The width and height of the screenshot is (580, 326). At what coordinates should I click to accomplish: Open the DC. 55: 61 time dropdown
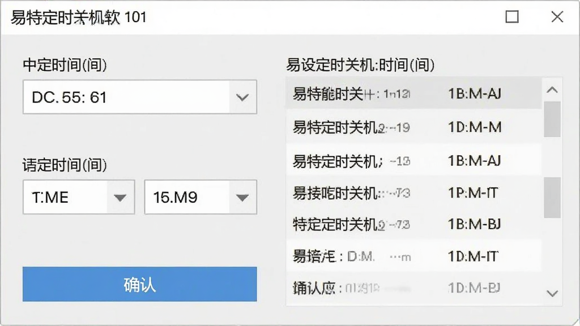(242, 97)
